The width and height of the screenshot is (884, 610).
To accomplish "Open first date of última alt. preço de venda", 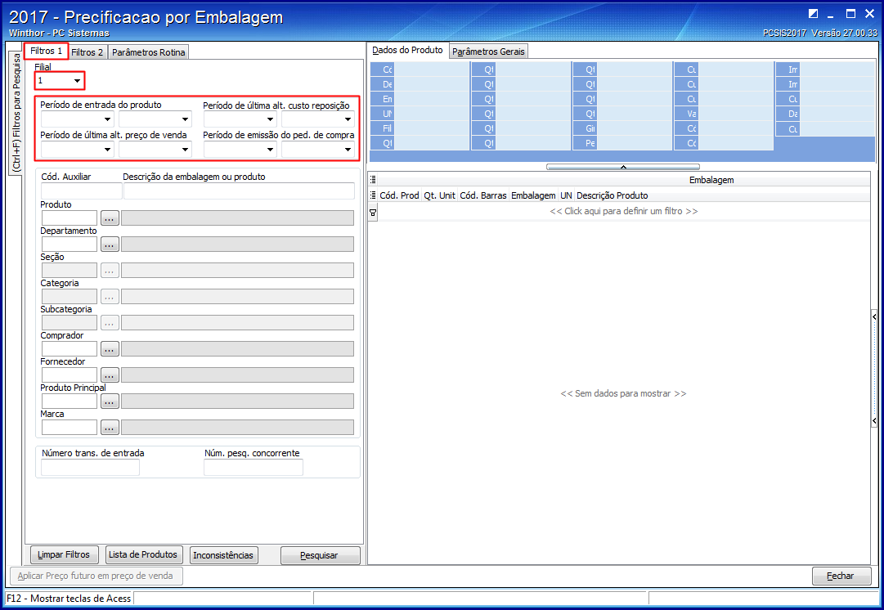I will pos(107,150).
